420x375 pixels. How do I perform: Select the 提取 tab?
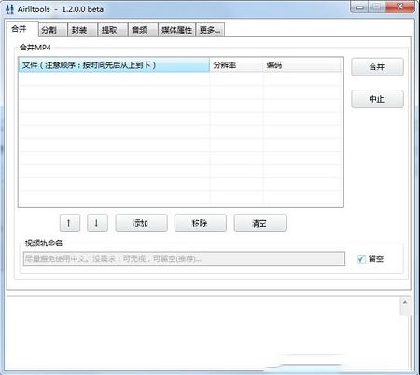tap(112, 30)
